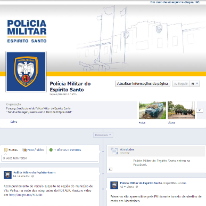206x206 pixels.
Task: Expand more page sections with the arrow next to Vídeos
Action: pos(200,110)
